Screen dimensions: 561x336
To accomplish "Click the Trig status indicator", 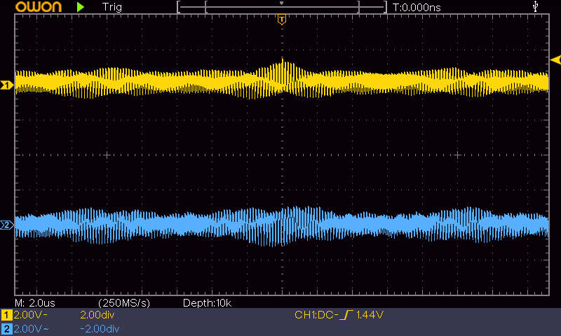I will coord(111,7).
